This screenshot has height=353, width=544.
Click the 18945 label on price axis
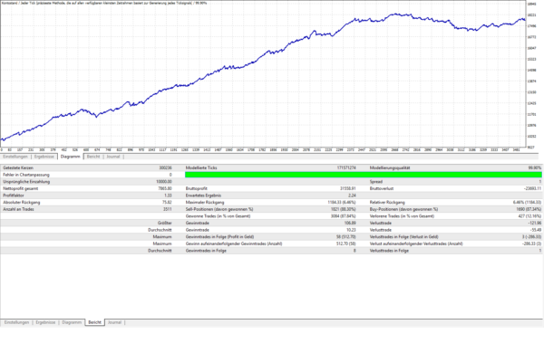[x=532, y=5]
